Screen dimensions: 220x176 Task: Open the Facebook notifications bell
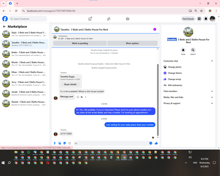[206, 19]
